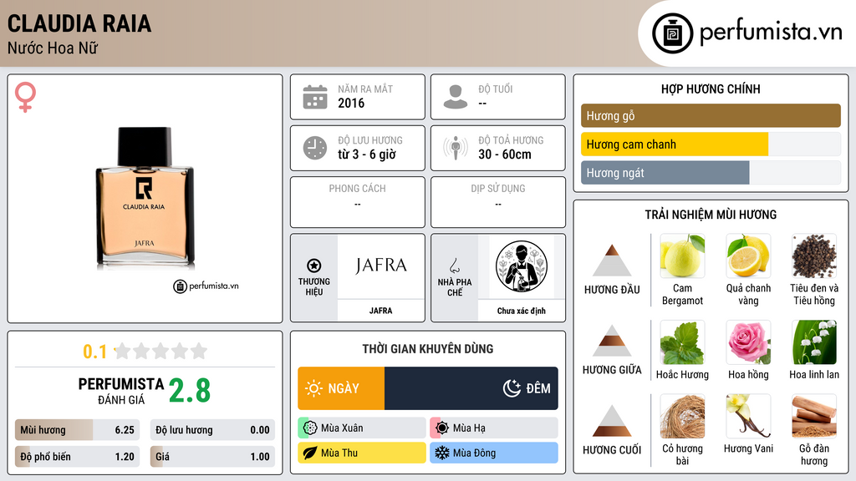Click the 'Chưa xác định' perfumer label
The width and height of the screenshot is (856, 481).
(x=522, y=311)
